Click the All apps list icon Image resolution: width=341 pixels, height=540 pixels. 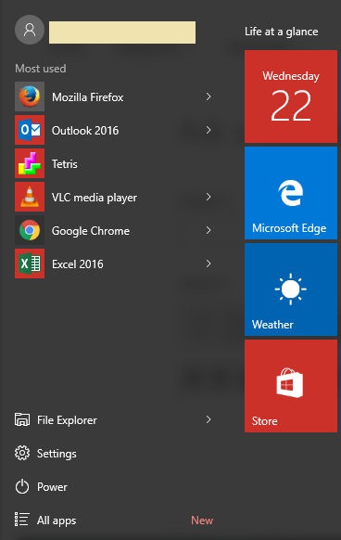pyautogui.click(x=22, y=520)
